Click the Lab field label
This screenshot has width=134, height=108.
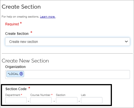pyautogui.click(x=83, y=95)
